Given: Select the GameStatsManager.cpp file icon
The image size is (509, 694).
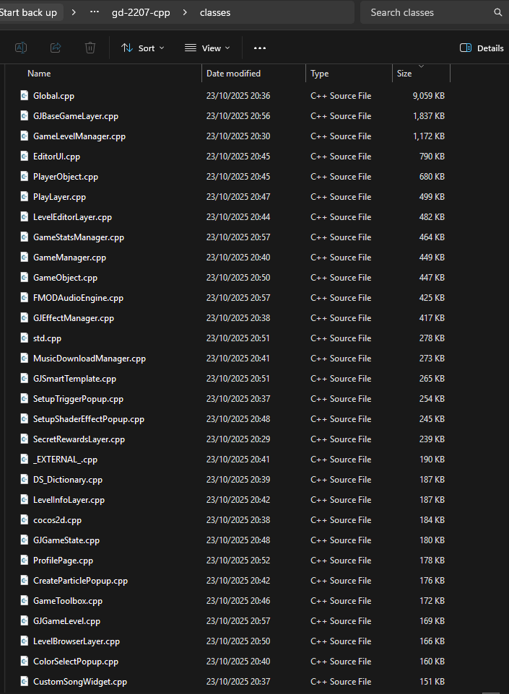Looking at the screenshot, I should [x=25, y=237].
